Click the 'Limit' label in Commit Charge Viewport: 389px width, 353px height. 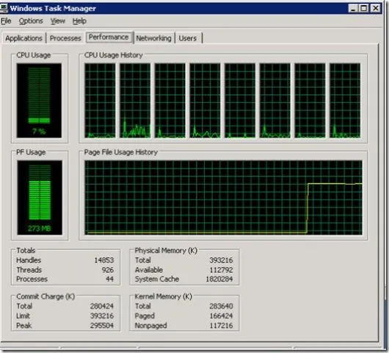tap(23, 316)
